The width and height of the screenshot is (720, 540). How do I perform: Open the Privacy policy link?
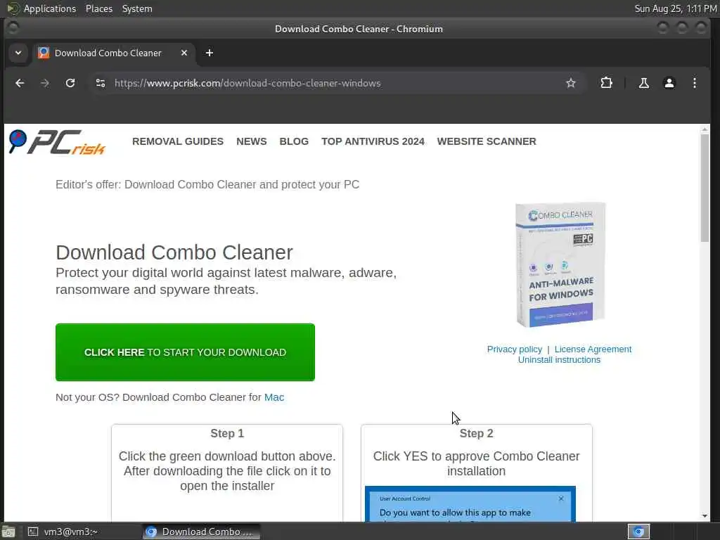click(x=514, y=349)
